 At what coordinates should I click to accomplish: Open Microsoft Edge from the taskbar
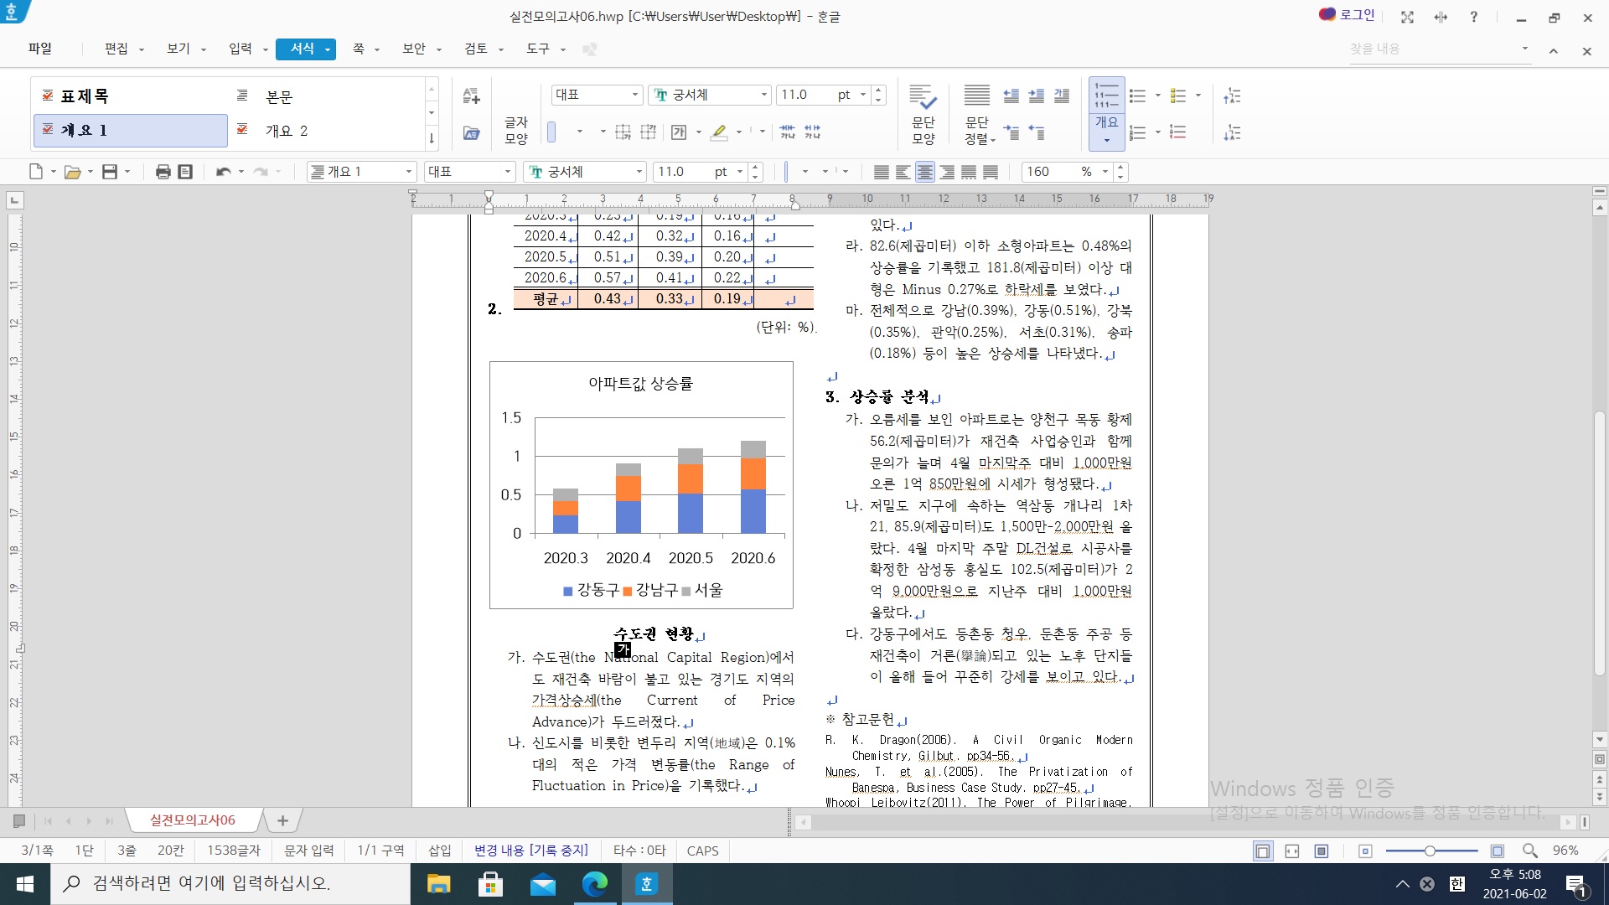[x=595, y=884]
